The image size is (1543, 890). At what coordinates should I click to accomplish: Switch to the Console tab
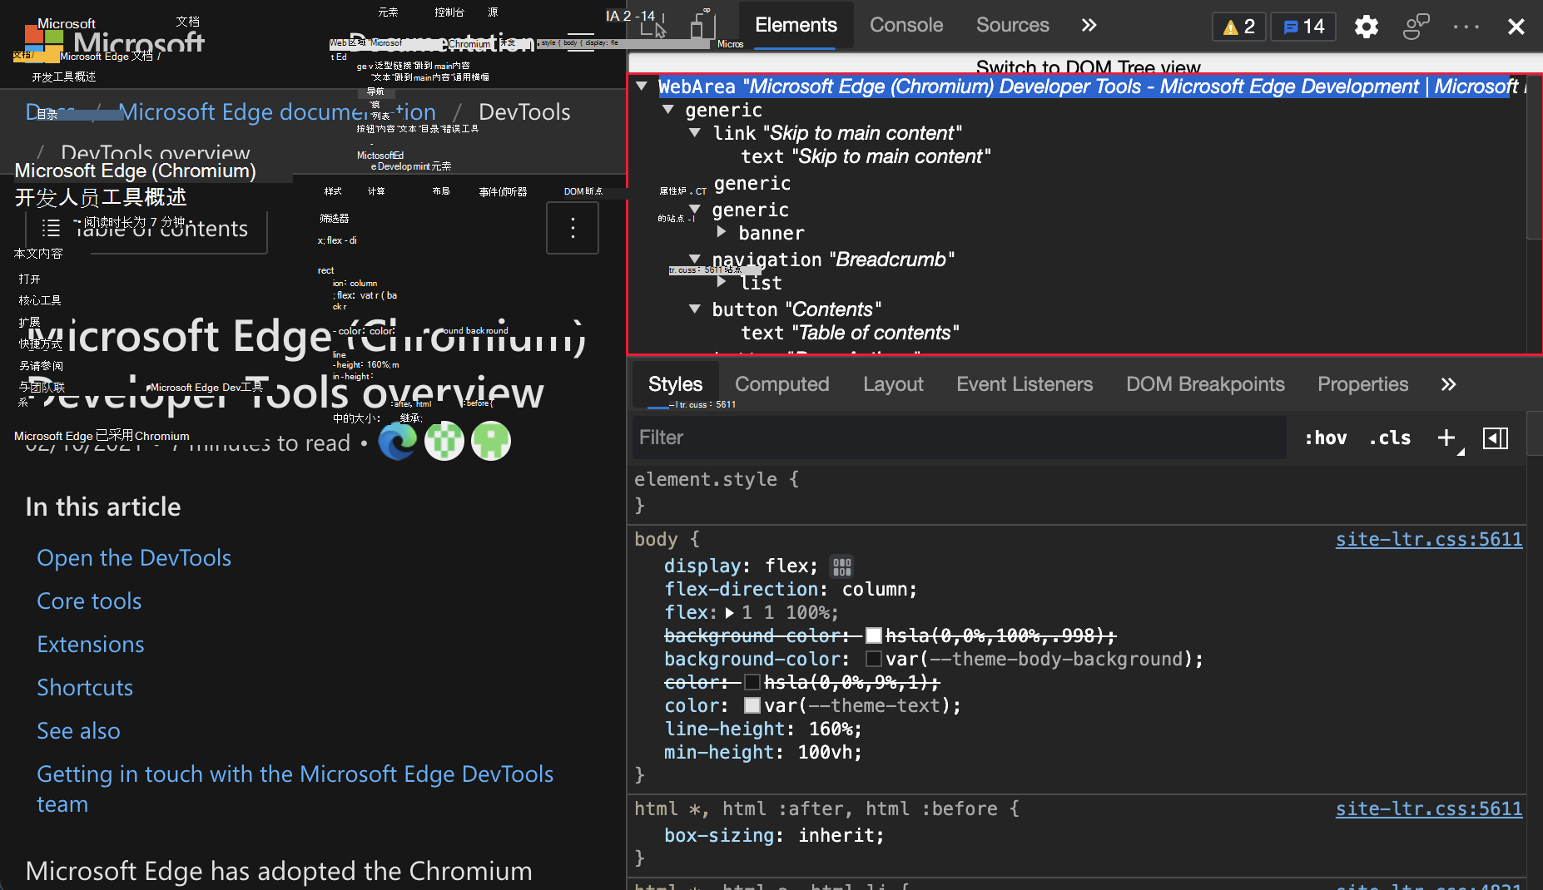click(906, 25)
